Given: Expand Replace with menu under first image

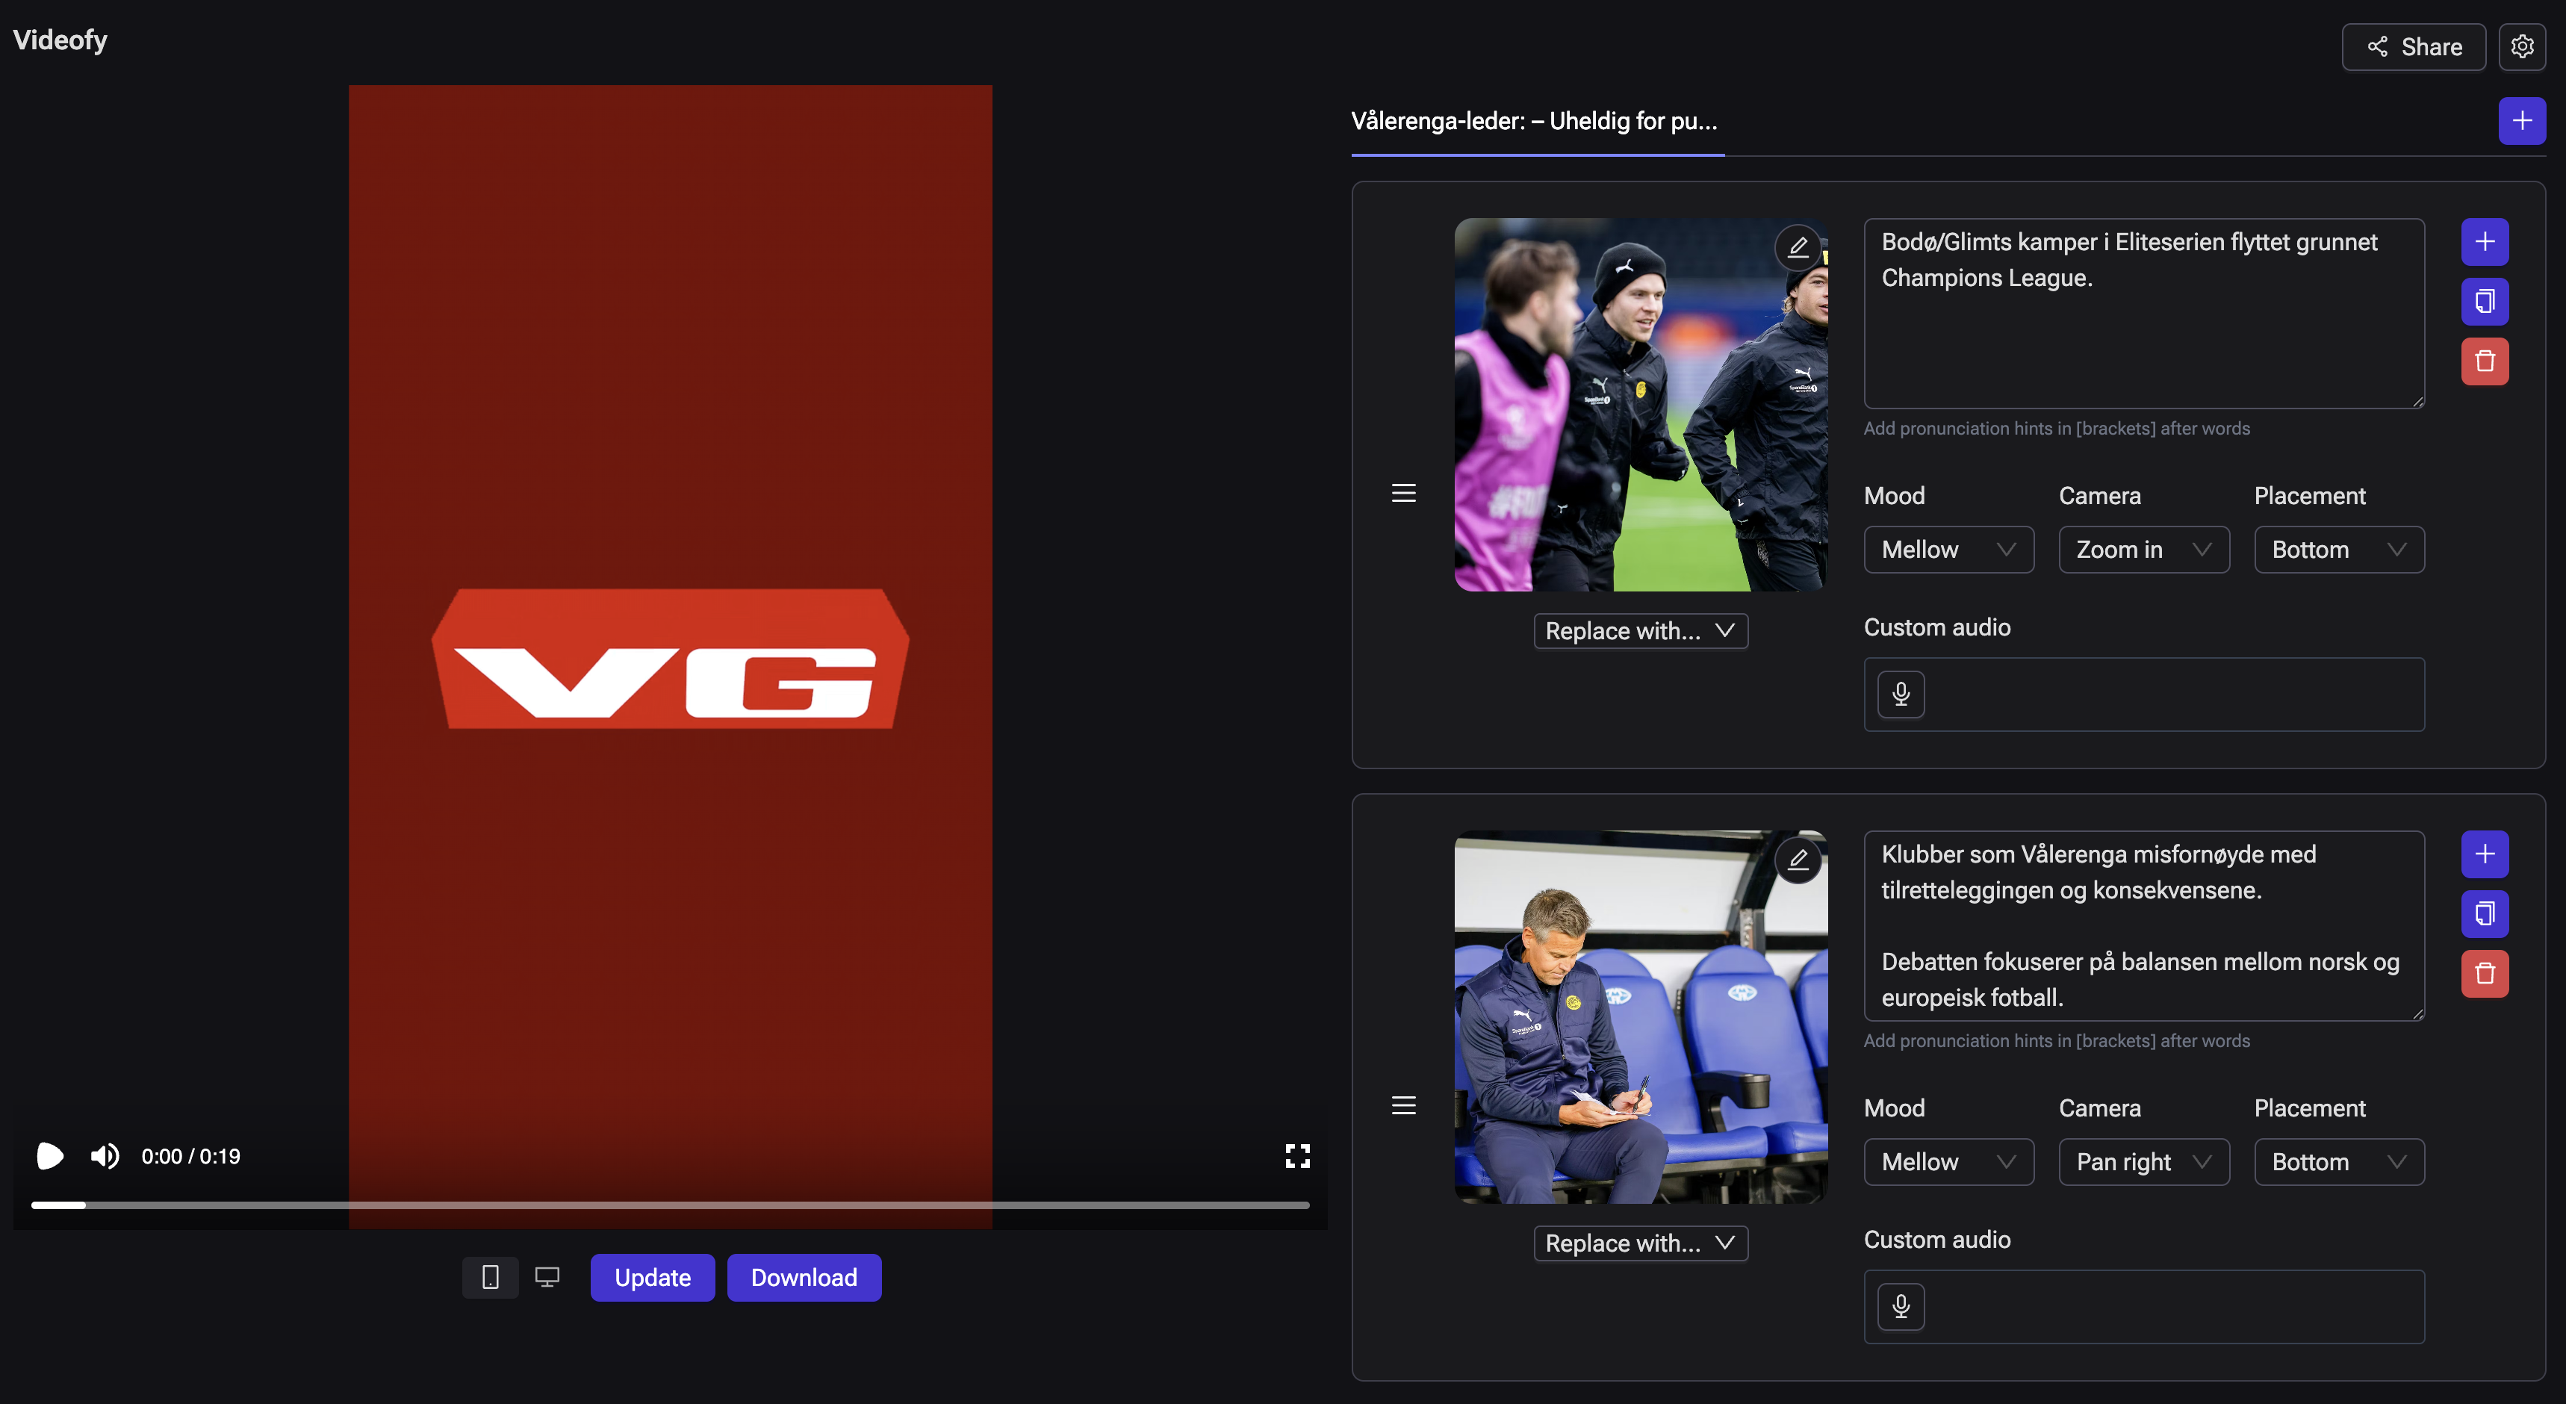Looking at the screenshot, I should click(1640, 631).
